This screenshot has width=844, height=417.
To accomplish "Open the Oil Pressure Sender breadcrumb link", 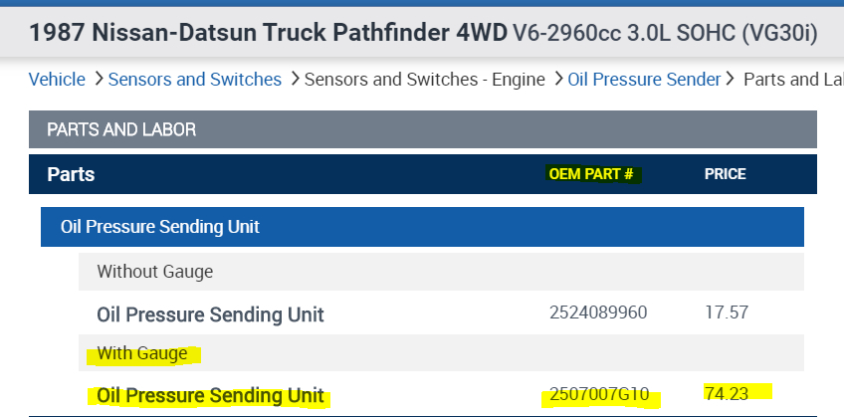I will coord(644,79).
